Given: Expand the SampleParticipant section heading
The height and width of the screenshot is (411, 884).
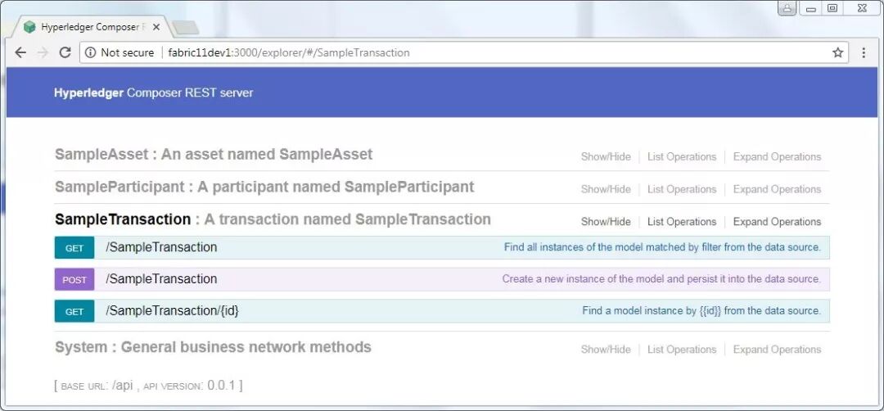Looking at the screenshot, I should click(x=264, y=187).
